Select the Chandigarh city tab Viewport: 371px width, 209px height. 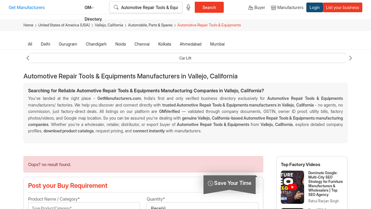coord(96,44)
